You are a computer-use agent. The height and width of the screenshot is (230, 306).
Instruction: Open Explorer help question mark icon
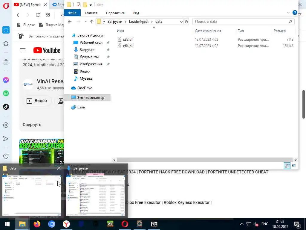point(295,13)
